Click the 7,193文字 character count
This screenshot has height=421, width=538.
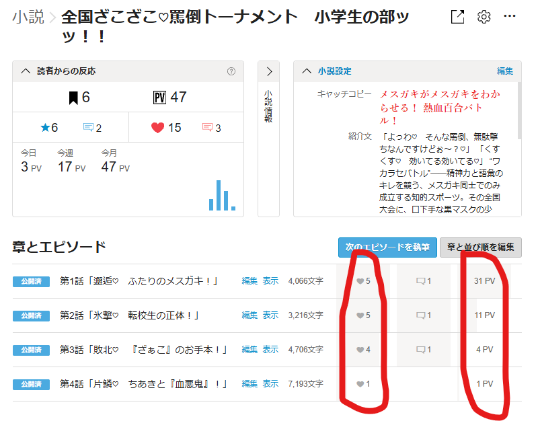click(306, 384)
